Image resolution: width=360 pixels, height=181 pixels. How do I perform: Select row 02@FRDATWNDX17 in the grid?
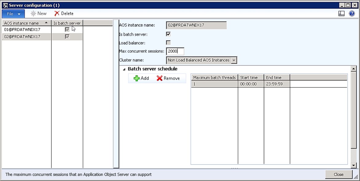coord(26,37)
